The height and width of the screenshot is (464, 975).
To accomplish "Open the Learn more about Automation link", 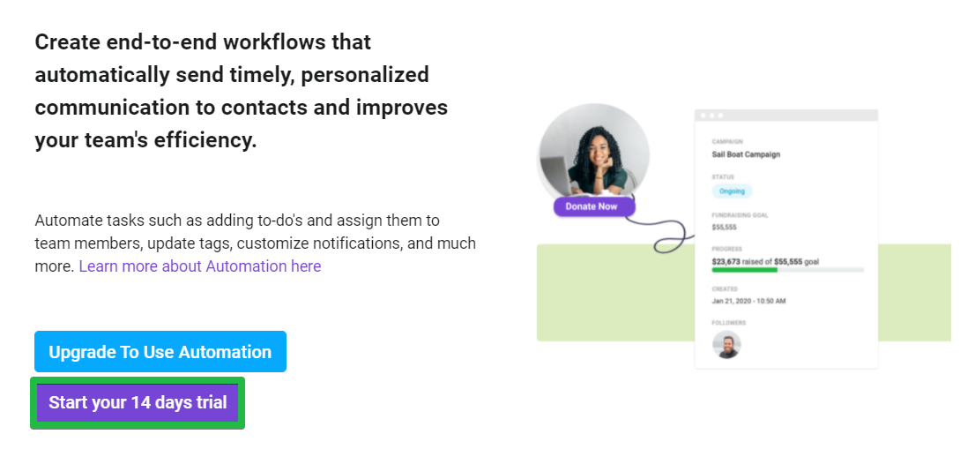I will tap(200, 266).
